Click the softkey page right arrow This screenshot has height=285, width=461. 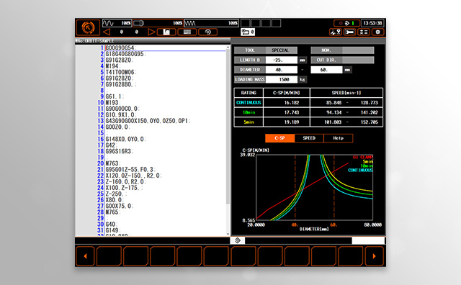point(375,256)
